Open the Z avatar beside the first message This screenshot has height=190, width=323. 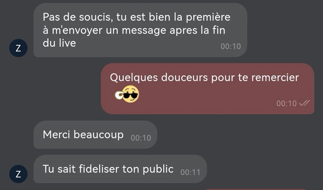tap(18, 48)
